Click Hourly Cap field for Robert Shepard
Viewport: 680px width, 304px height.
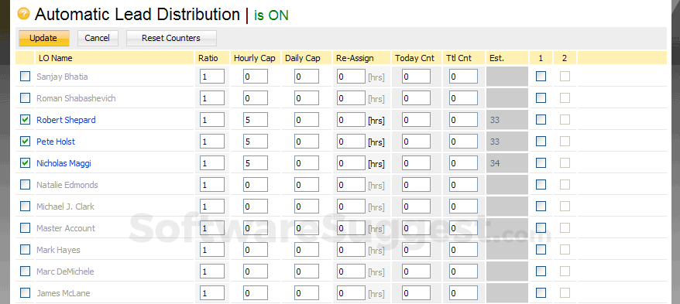[x=256, y=120]
